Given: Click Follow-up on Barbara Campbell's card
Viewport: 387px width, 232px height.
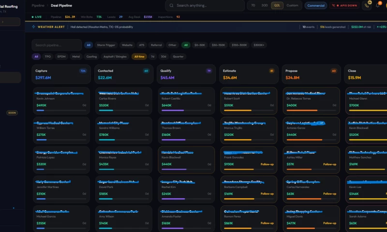Looking at the screenshot, I should click(267, 194).
